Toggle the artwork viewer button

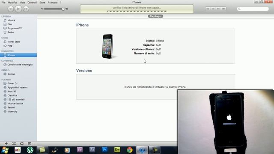click(30, 144)
